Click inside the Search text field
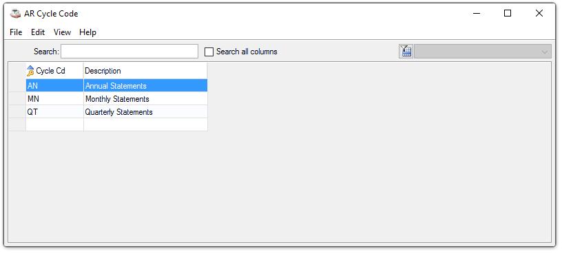This screenshot has height=253, width=562. [x=129, y=51]
